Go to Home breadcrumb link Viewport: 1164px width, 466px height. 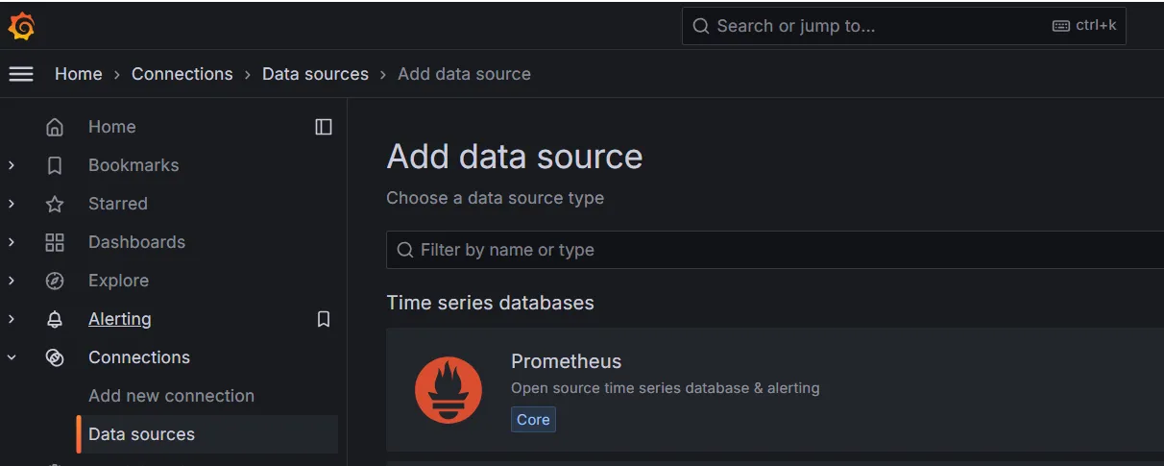(78, 74)
